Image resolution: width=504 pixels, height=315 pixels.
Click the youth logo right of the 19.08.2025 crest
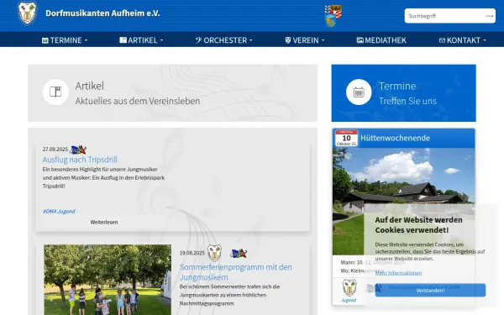[239, 254]
